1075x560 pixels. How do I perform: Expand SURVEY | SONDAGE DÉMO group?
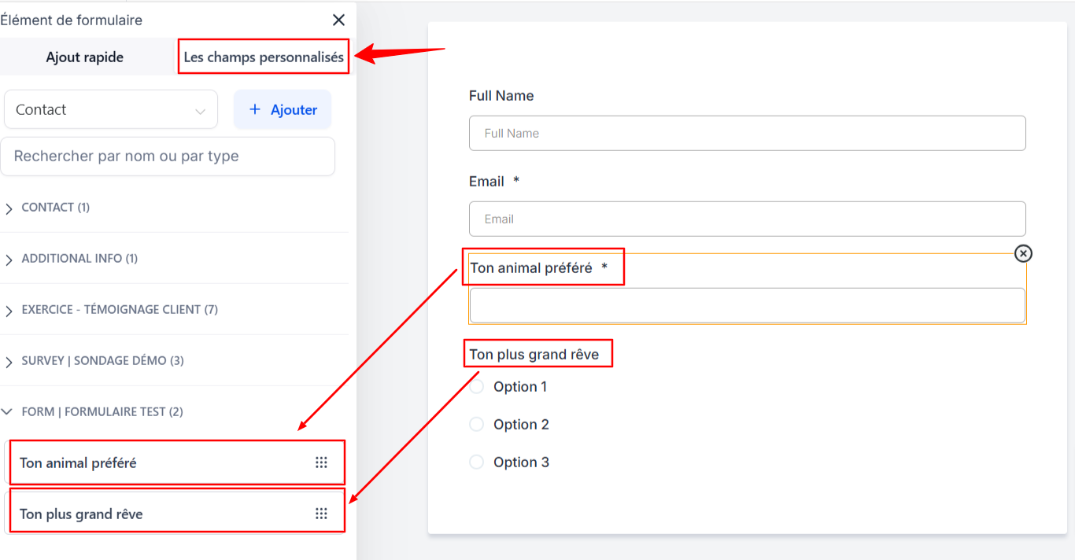(x=9, y=362)
